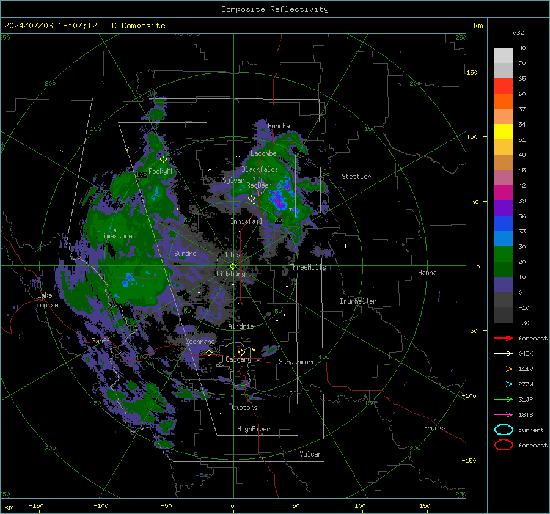Click the Sundre town label
This screenshot has width=550, height=514.
pos(185,254)
